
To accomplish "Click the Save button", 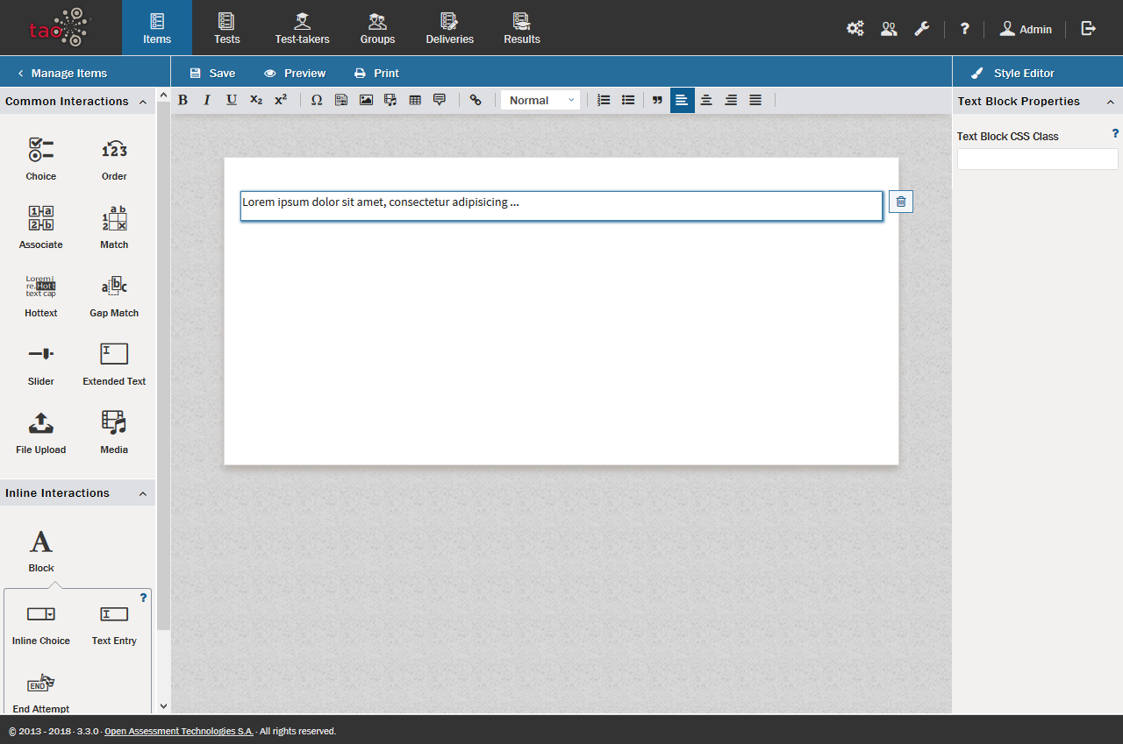I will 212,74.
